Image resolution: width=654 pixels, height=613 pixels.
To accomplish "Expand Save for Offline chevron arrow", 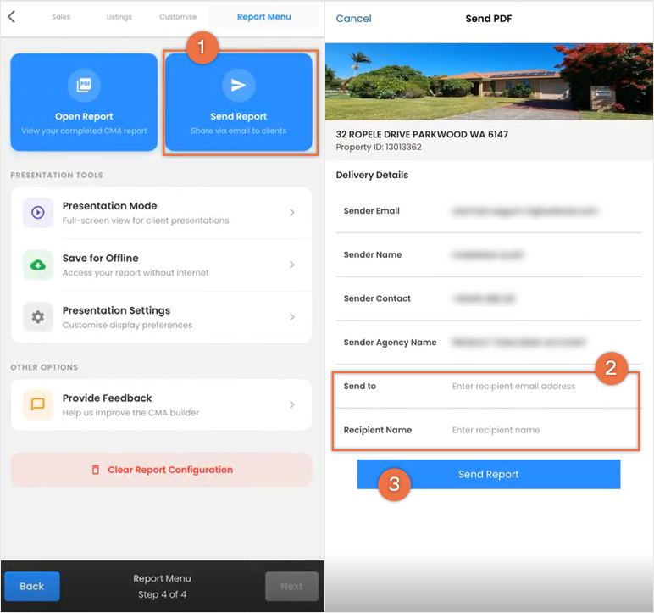I will pyautogui.click(x=292, y=265).
